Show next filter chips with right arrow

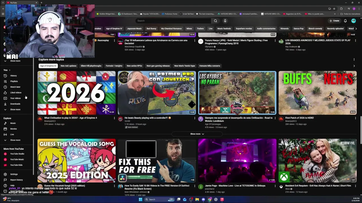pos(356,28)
